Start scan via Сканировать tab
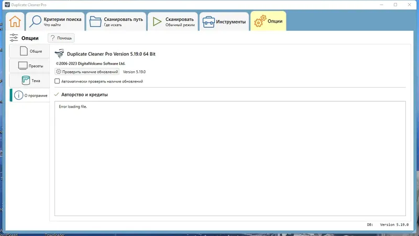Viewport: 419px width, 236px height. pyautogui.click(x=173, y=22)
